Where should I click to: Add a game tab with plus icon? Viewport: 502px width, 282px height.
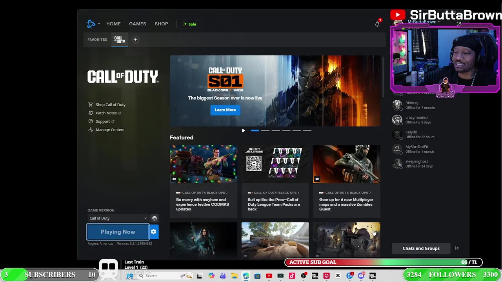(135, 40)
